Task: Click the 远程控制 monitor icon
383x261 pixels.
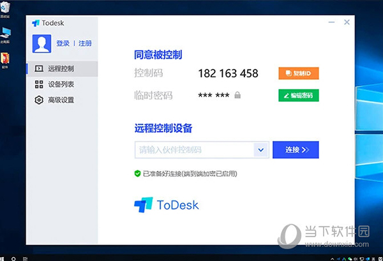Action: [39, 69]
